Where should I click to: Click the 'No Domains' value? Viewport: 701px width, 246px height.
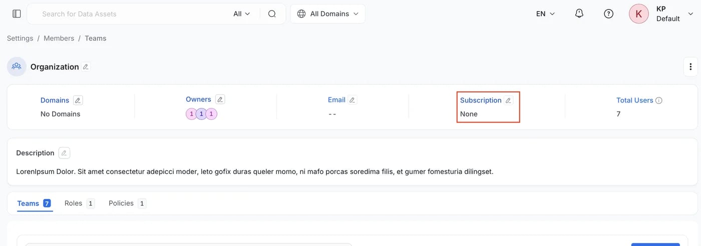click(60, 114)
